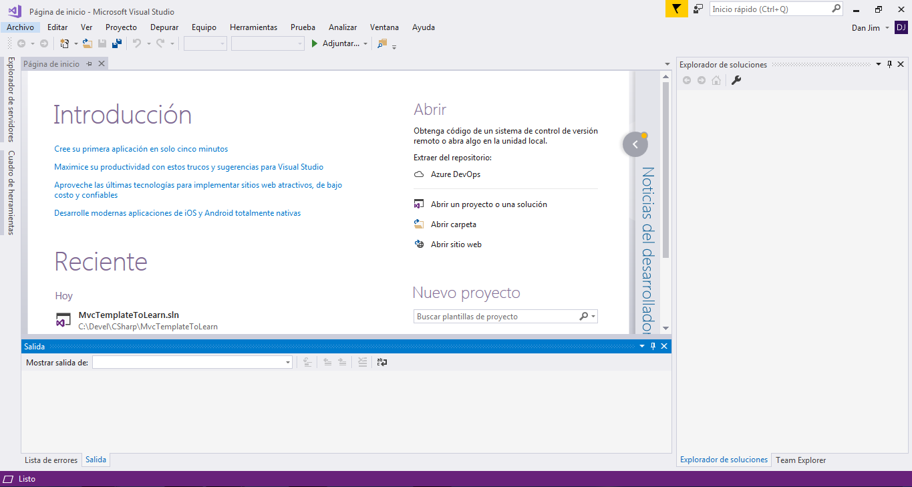Expand the Adjuntar button dropdown arrow
912x487 pixels.
[x=365, y=43]
